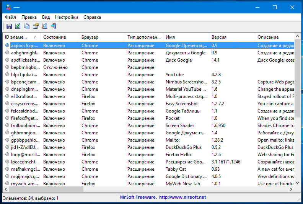Click vertical scrollbar up arrow
The height and width of the screenshot is (204, 303).
298,36
